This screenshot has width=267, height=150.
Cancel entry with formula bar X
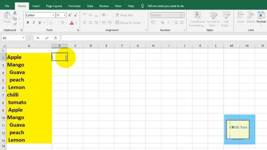tap(38, 38)
